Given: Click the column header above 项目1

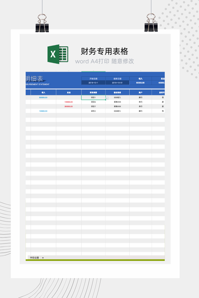Looking at the screenshot, I should click(94, 92).
